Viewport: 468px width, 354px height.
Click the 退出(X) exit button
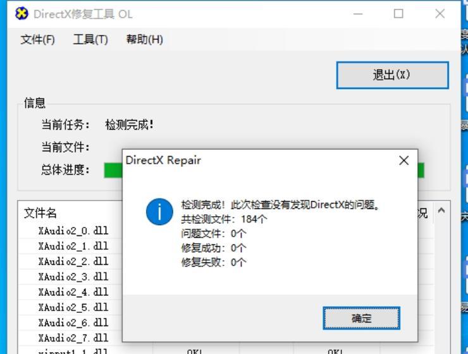click(x=393, y=75)
